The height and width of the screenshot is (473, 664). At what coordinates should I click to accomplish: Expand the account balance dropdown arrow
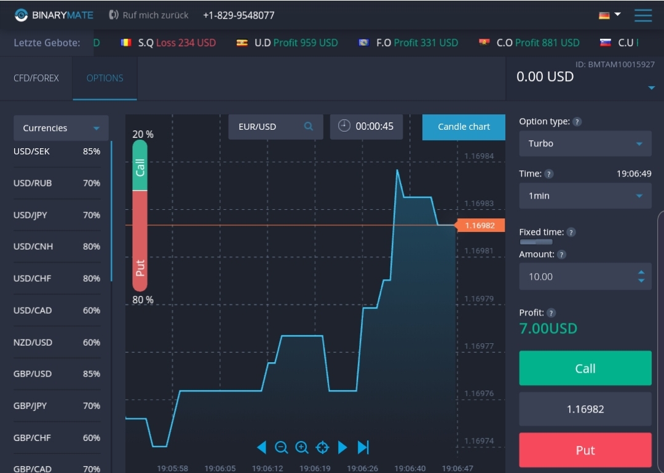651,88
